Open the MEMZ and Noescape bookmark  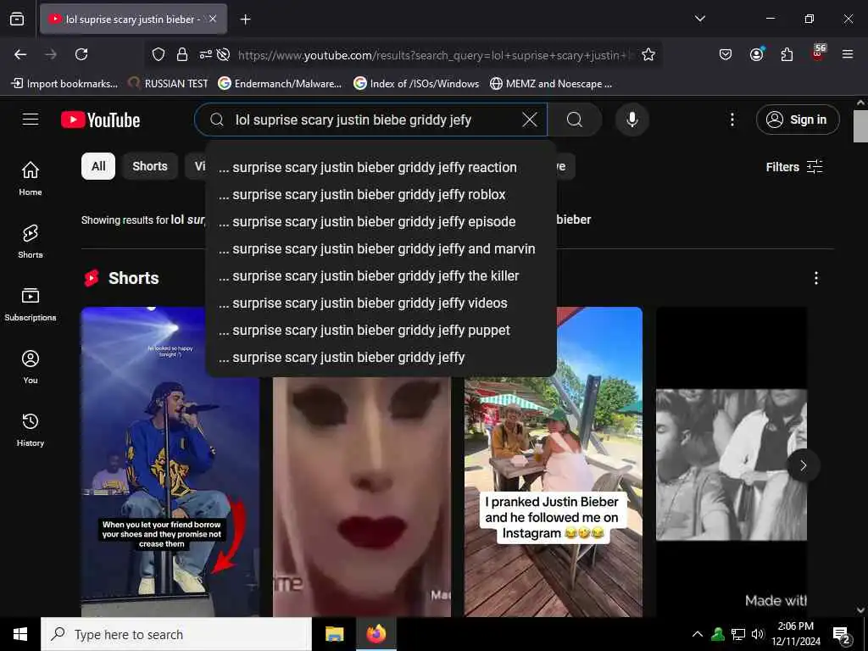coord(551,84)
